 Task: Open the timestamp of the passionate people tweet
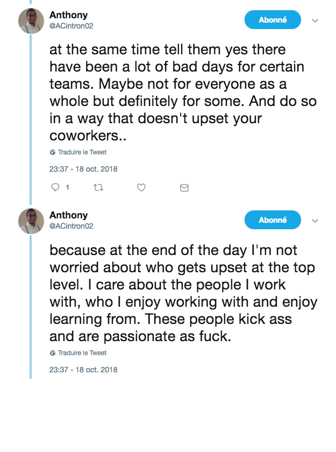[83, 370]
